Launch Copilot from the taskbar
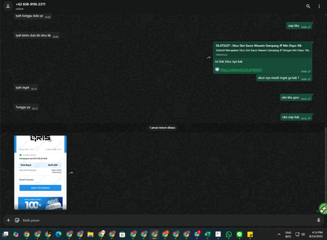The image size is (327, 240). pyautogui.click(x=16, y=234)
